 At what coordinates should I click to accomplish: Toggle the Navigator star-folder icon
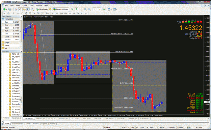(24, 9)
